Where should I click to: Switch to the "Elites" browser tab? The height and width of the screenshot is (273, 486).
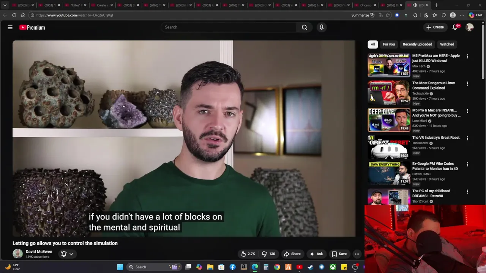pos(75,5)
